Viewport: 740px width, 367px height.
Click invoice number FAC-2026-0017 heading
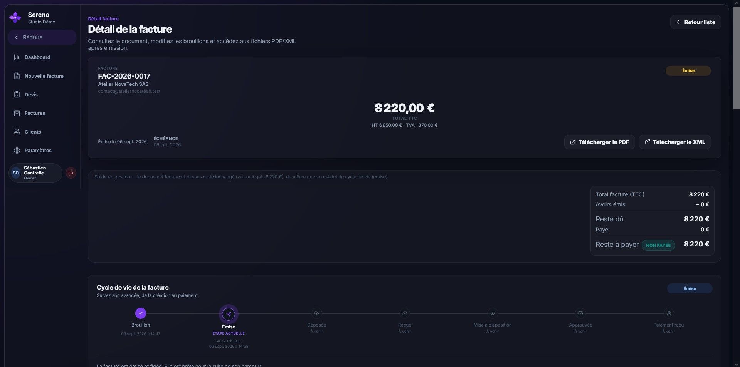coord(124,76)
